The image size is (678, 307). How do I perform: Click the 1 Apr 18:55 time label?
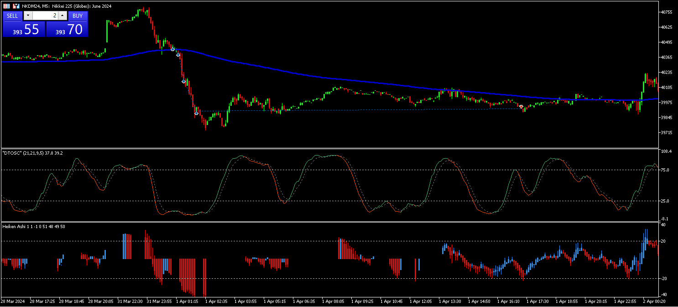click(567, 302)
